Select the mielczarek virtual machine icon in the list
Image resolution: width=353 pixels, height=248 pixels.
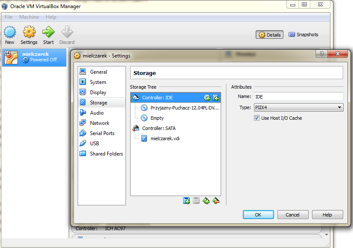point(11,58)
